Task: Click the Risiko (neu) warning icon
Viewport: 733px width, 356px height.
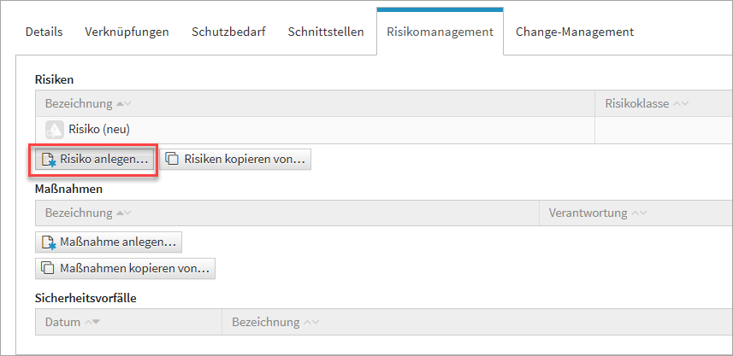Action: 54,130
